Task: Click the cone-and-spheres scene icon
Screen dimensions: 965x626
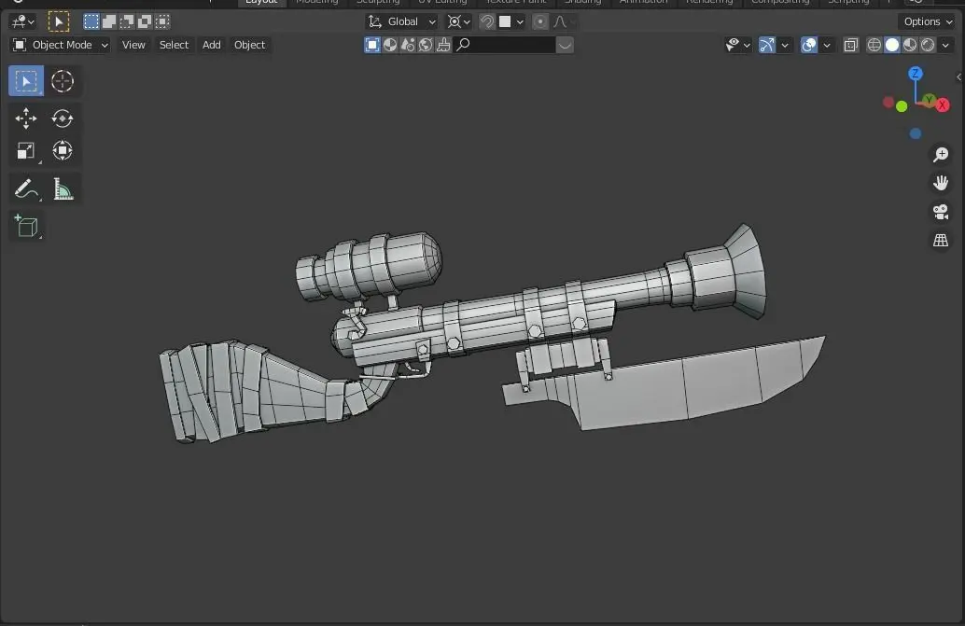Action: (x=408, y=45)
